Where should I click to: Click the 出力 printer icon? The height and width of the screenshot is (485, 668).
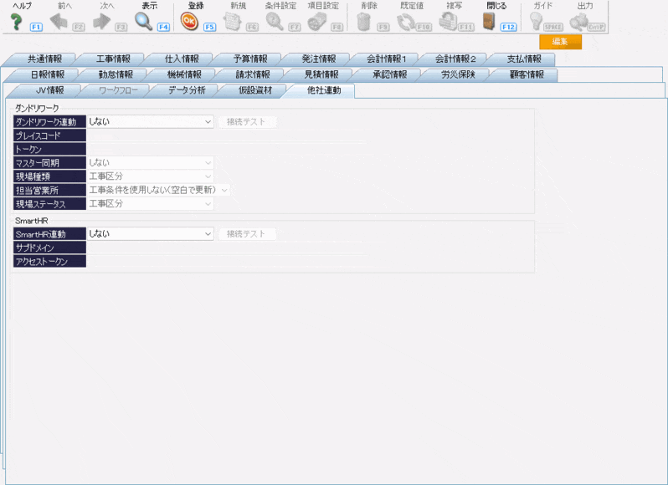[579, 22]
